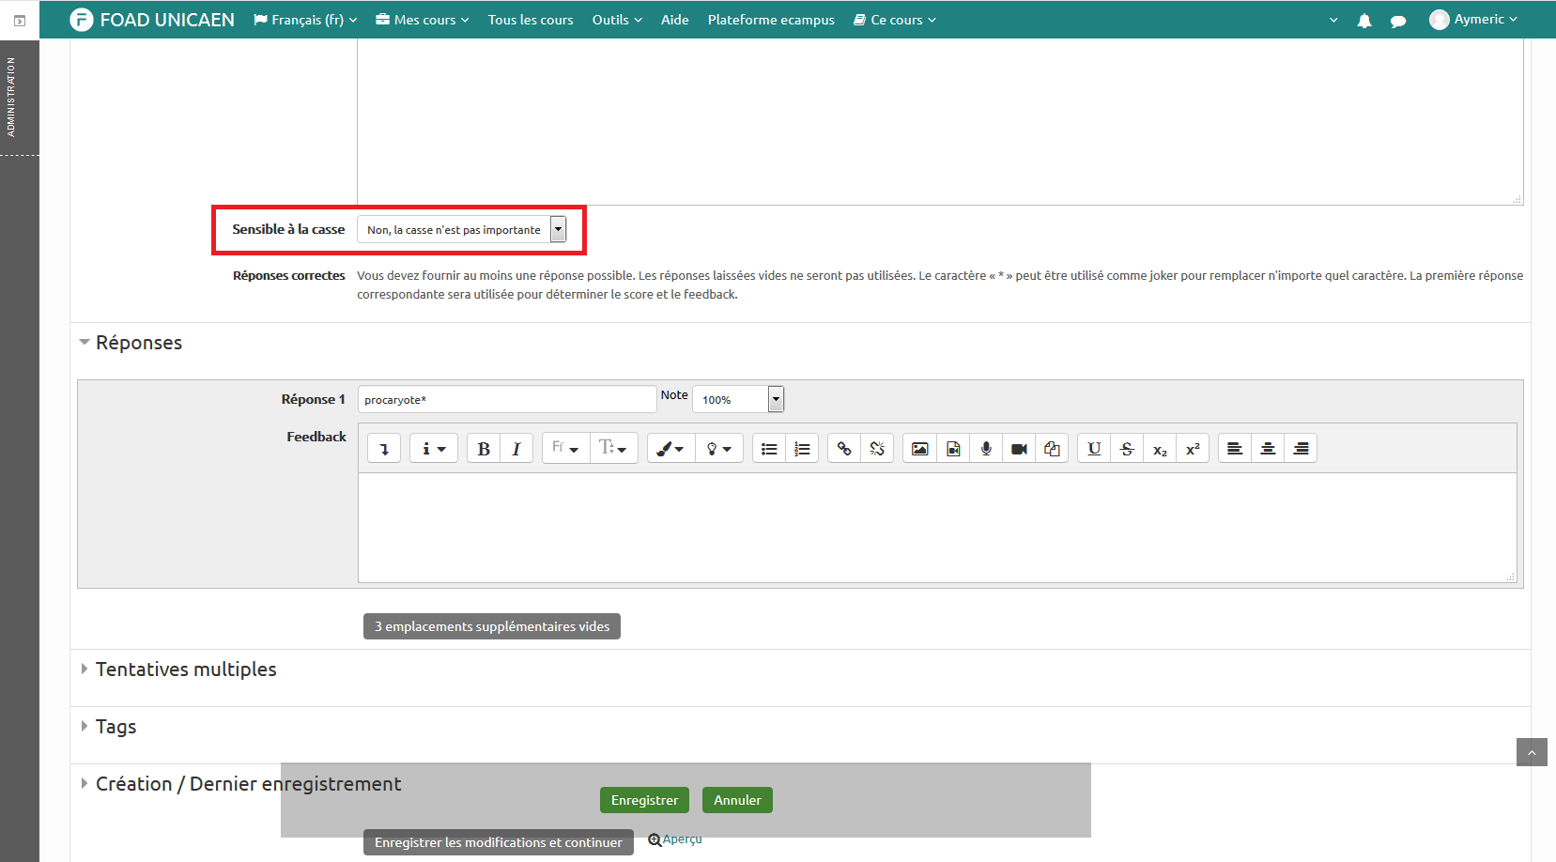Center-align the feedback text

1268,449
